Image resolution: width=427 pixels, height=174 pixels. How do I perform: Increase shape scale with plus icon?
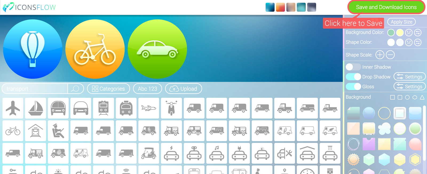pyautogui.click(x=380, y=55)
